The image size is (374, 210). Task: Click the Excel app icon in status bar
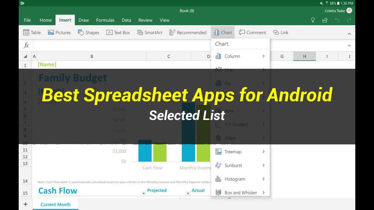[22, 3]
